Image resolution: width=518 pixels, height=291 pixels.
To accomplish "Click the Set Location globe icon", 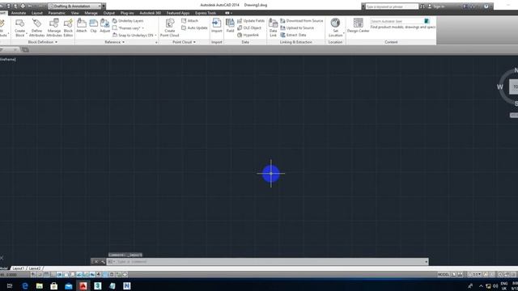I will 335,23.
